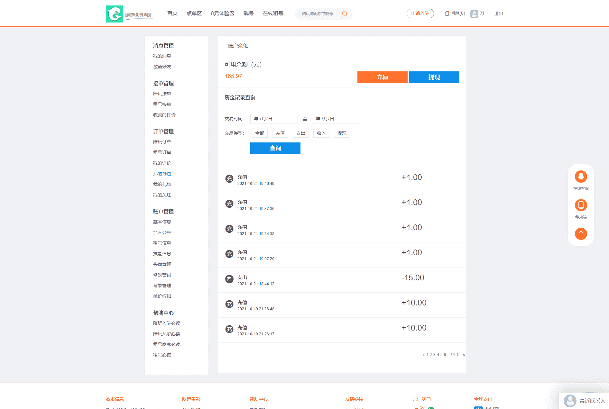Open 在线租号 navigation menu item
The image size is (609, 409).
pyautogui.click(x=273, y=14)
